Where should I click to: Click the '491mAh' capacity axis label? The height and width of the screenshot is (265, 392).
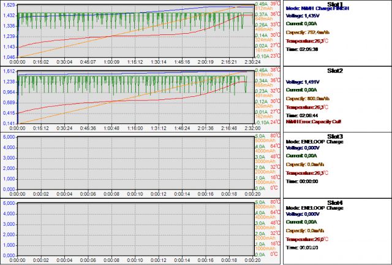tap(264, 96)
